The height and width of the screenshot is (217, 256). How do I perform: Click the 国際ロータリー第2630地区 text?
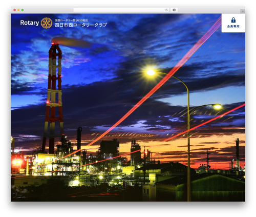(71, 20)
